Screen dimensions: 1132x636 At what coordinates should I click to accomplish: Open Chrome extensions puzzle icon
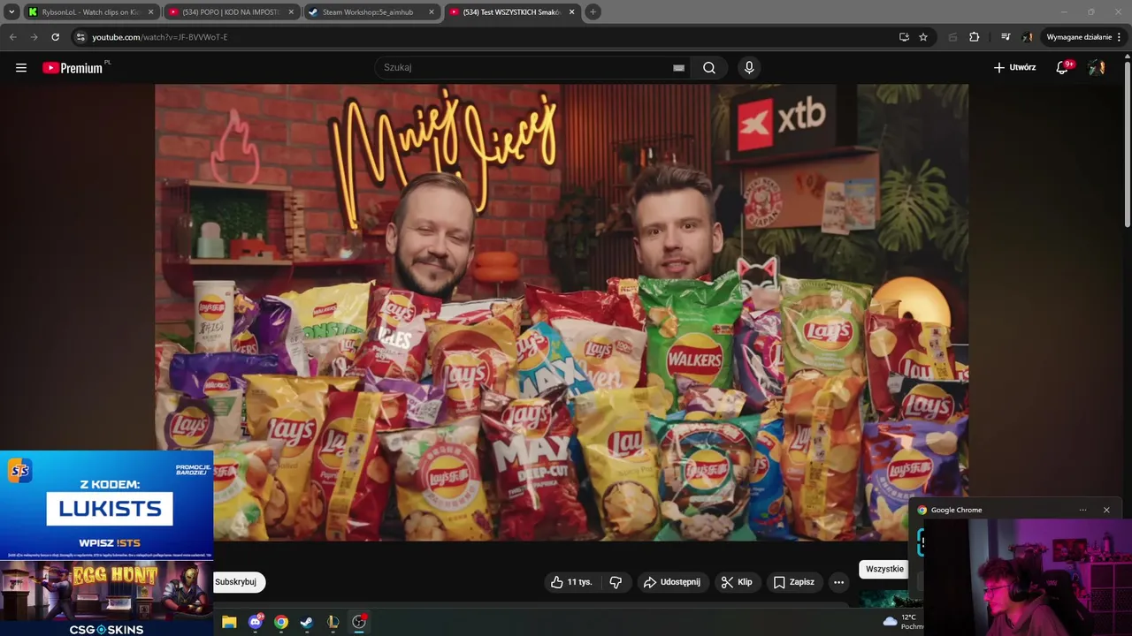[x=975, y=37]
